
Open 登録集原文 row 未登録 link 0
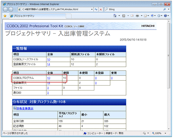coord(96,83)
